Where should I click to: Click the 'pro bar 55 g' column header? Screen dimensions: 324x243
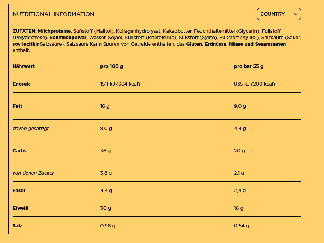point(249,66)
